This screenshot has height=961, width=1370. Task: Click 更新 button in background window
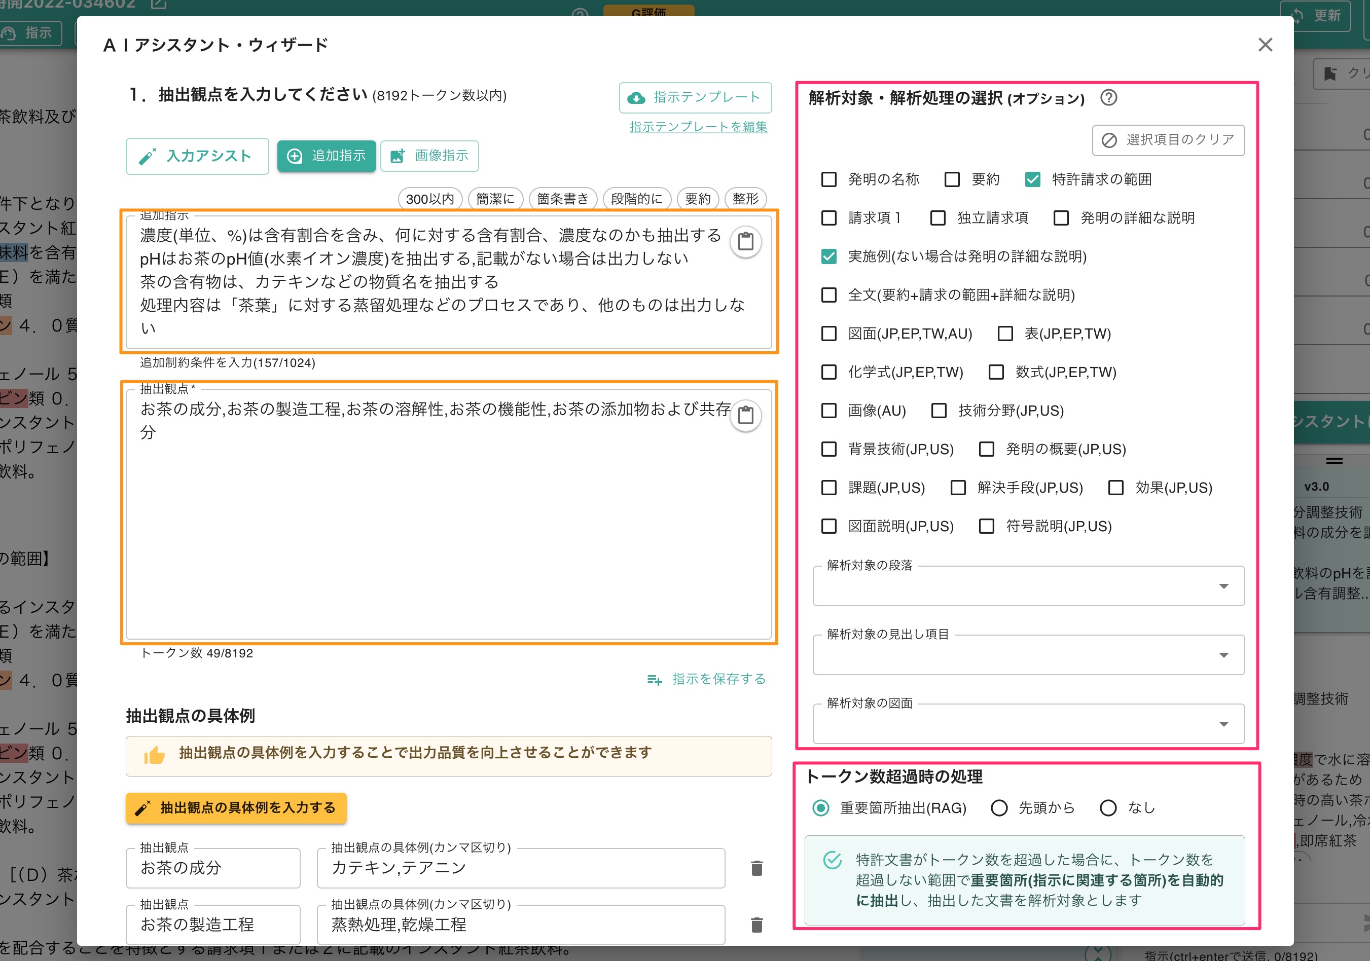pyautogui.click(x=1317, y=16)
